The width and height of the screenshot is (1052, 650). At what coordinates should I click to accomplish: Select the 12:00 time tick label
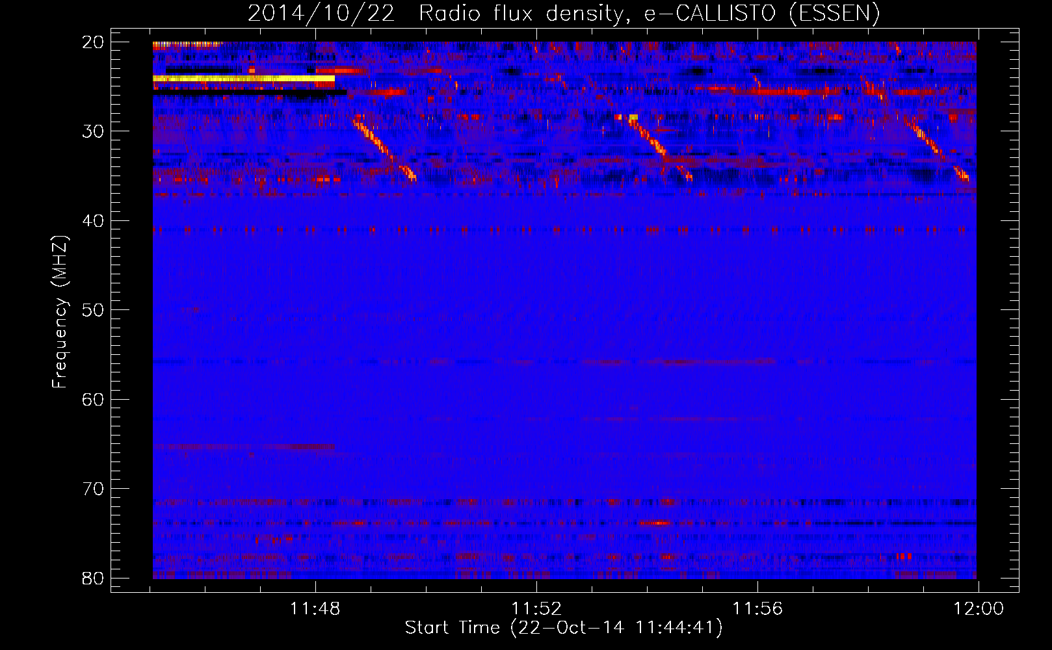click(x=979, y=609)
